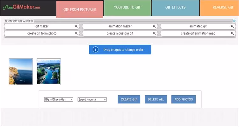Viewport: 239px width, 127px height.
Task: Click search icon beside 'create a custom gif'
Action: click(154, 33)
